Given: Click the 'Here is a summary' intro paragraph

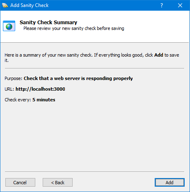Looking at the screenshot, I should [92, 57].
